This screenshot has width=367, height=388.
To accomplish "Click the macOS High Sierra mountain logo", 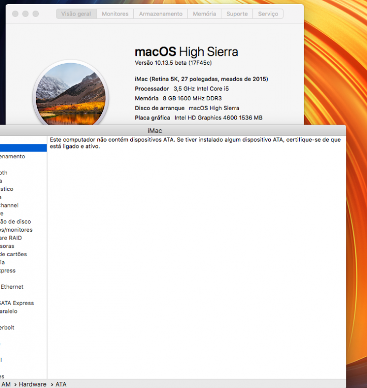I will pos(71,93).
